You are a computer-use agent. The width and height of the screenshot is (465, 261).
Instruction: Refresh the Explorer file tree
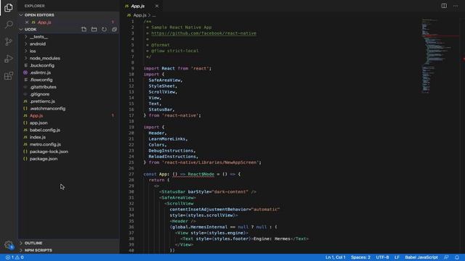(x=104, y=29)
